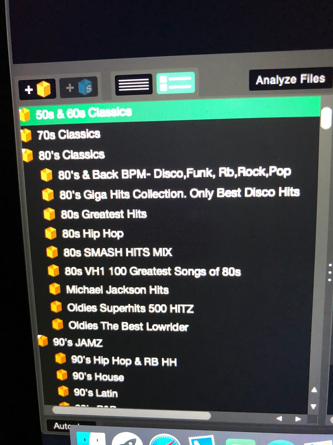The image size is (333, 445).
Task: Click crate icon next to 80s Greatest Hits
Action: point(49,214)
